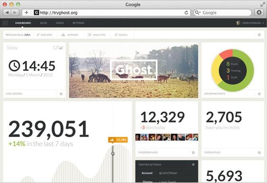Image resolution: width=267 pixels, height=183 pixels.
Task: Open the Google search engine dropdown
Action: (x=198, y=13)
